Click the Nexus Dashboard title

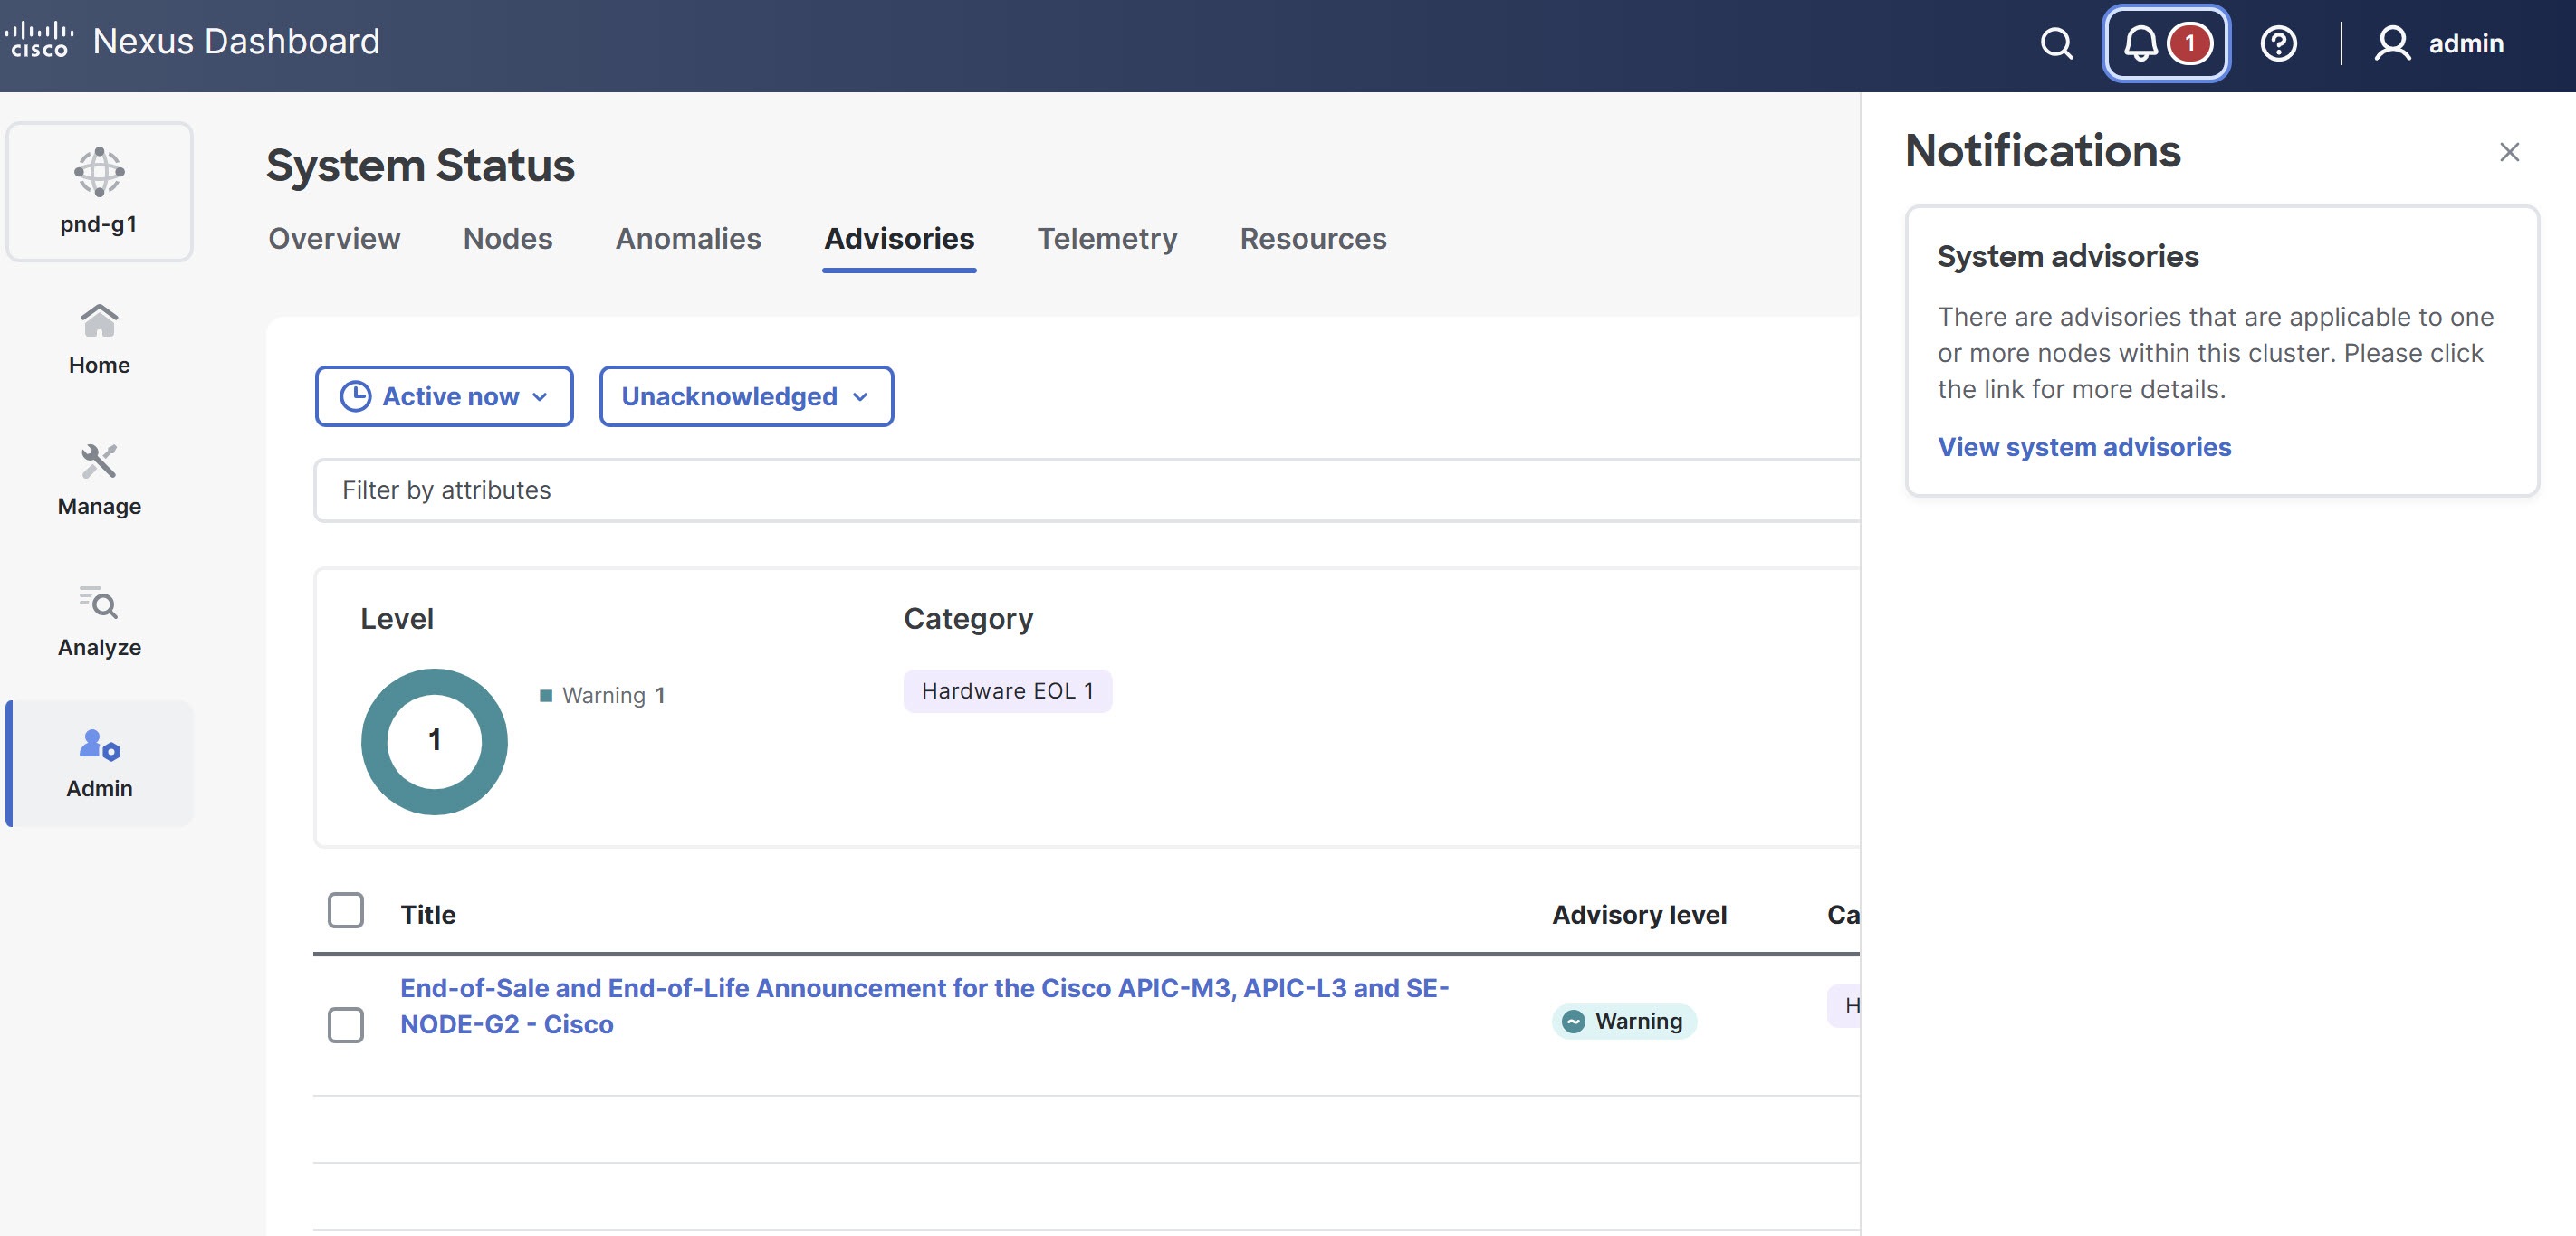tap(236, 41)
